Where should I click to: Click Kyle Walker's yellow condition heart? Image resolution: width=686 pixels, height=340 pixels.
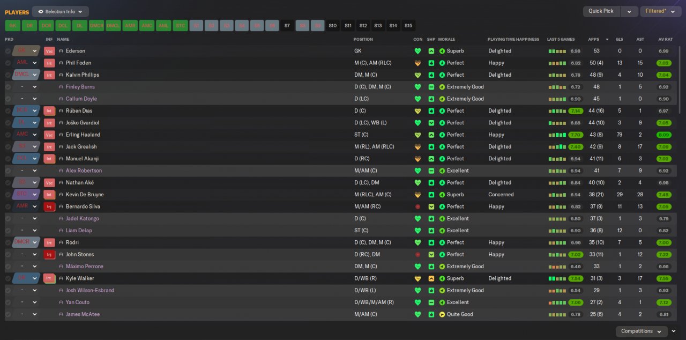click(418, 278)
